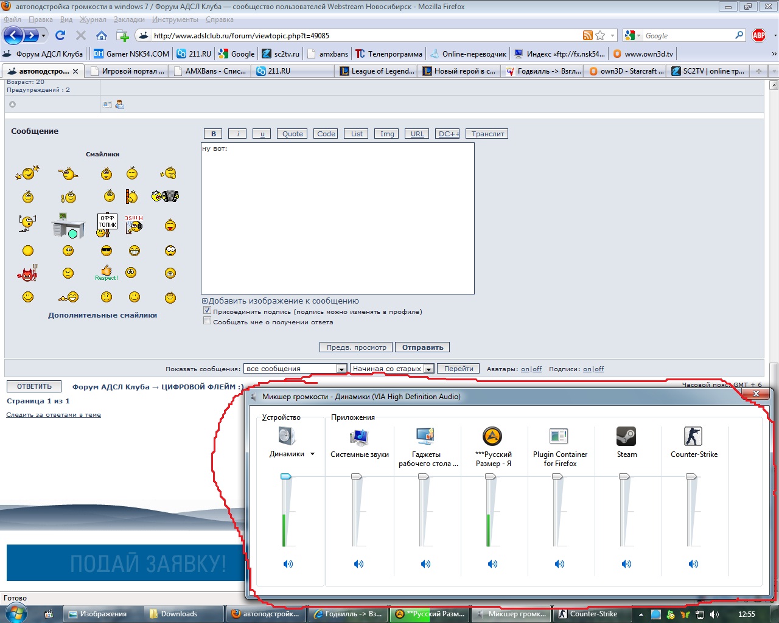Click the Firefox reload page icon
Image resolution: width=779 pixels, height=623 pixels.
click(x=60, y=35)
